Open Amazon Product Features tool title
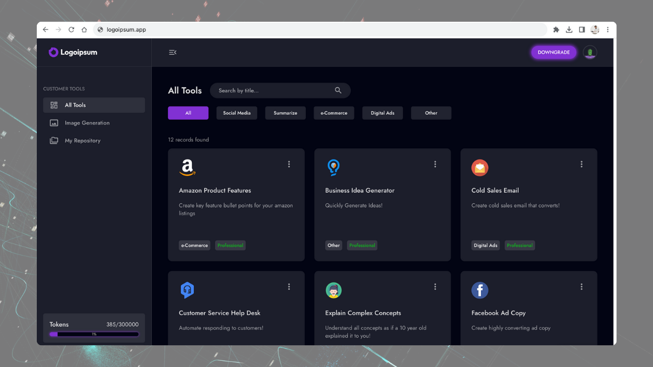The height and width of the screenshot is (367, 653). [x=215, y=190]
